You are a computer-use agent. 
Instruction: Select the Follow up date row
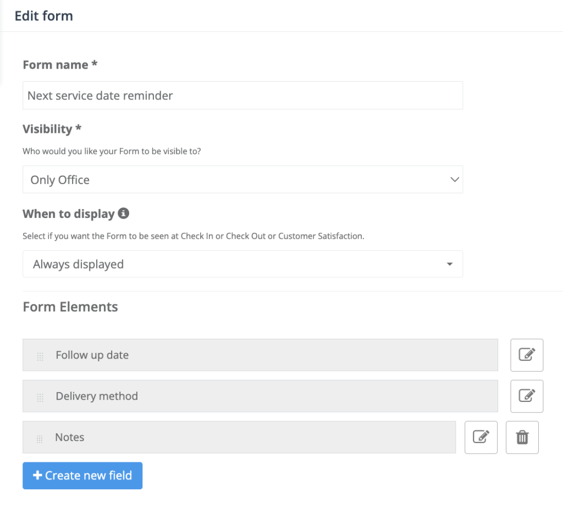pyautogui.click(x=260, y=355)
